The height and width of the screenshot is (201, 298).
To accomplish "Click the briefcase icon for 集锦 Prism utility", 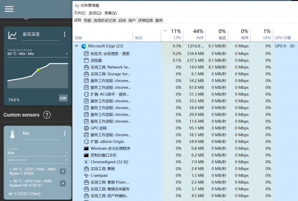I will (x=86, y=182).
